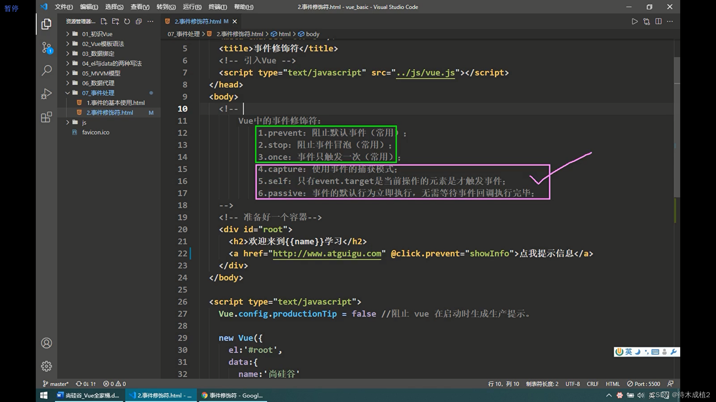The width and height of the screenshot is (716, 402).
Task: Click New Folder icon in explorer header
Action: [116, 22]
